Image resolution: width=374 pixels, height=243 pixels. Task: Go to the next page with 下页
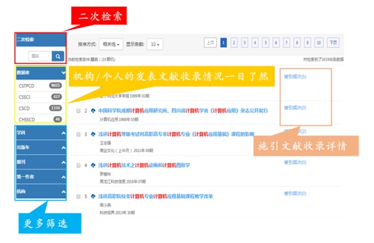point(333,43)
